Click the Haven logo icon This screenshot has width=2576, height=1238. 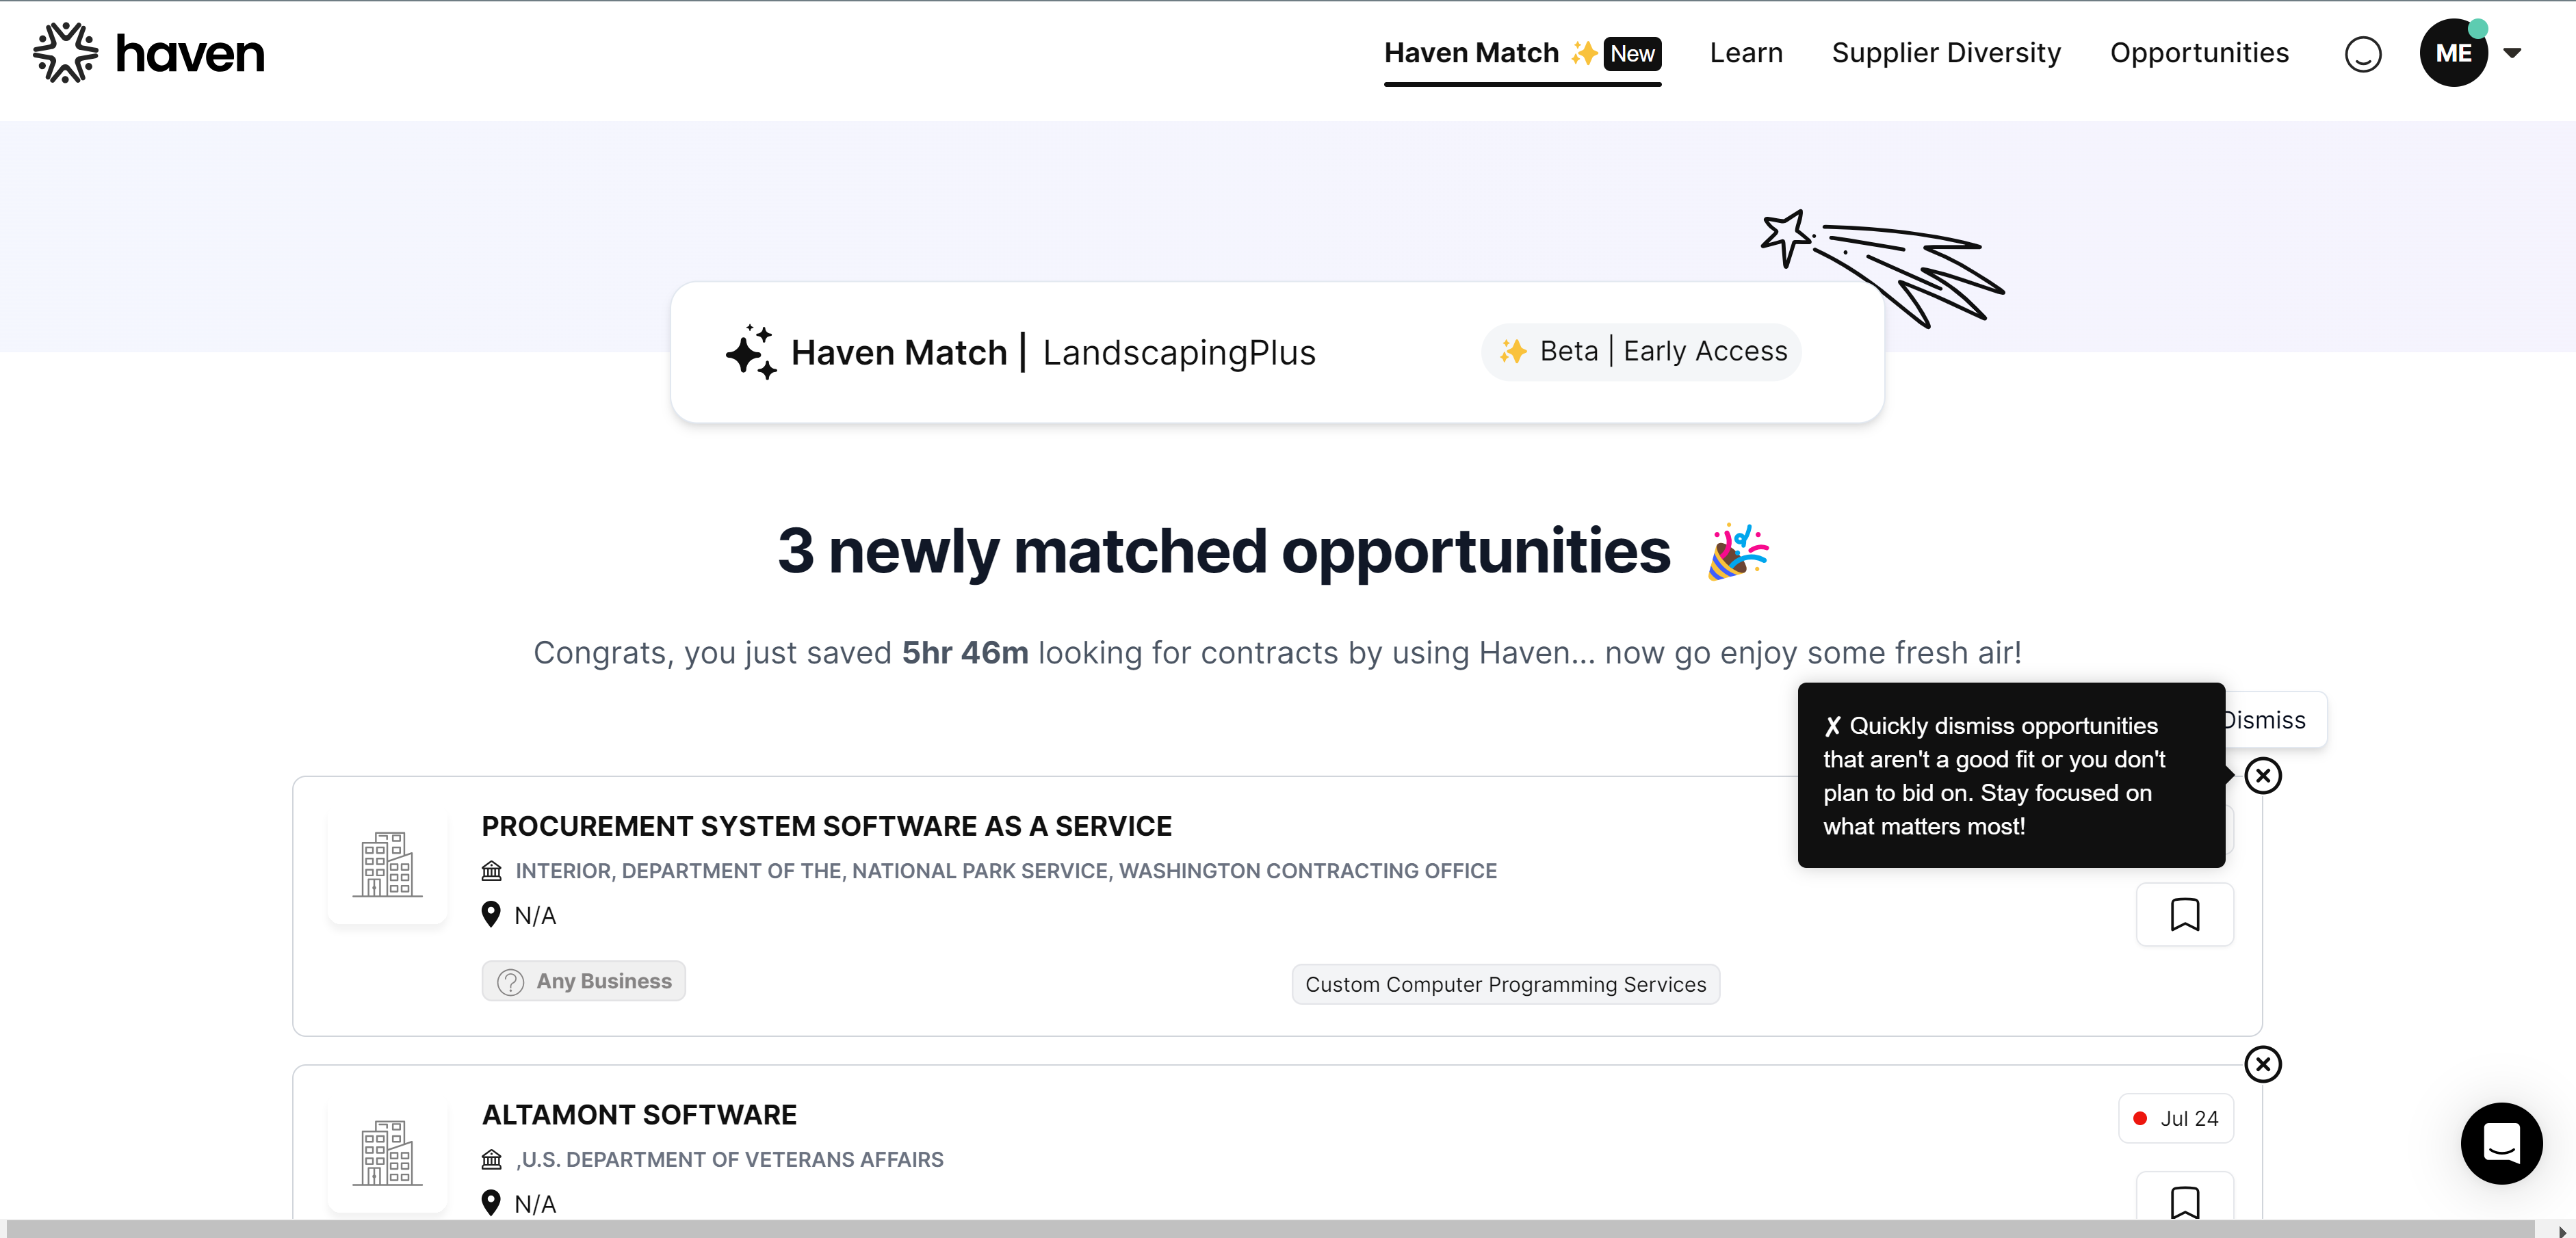(65, 53)
